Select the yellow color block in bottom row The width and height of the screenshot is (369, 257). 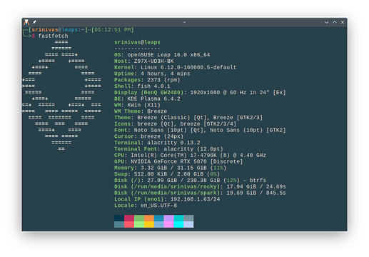coord(149,224)
